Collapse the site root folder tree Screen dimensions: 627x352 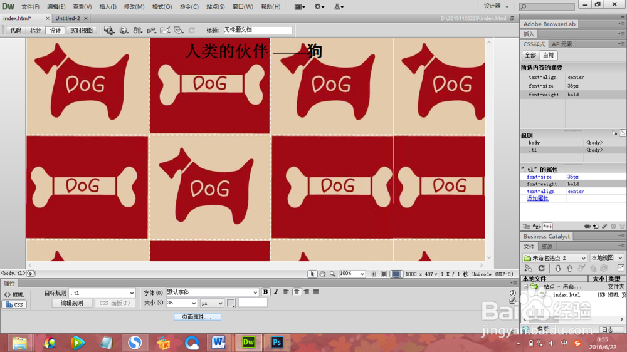click(526, 286)
